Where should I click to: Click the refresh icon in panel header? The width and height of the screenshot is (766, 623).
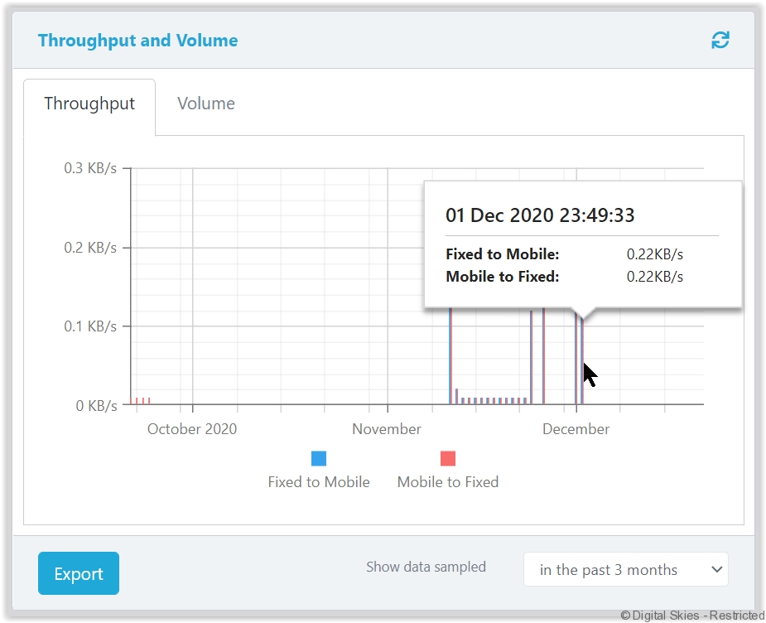720,40
